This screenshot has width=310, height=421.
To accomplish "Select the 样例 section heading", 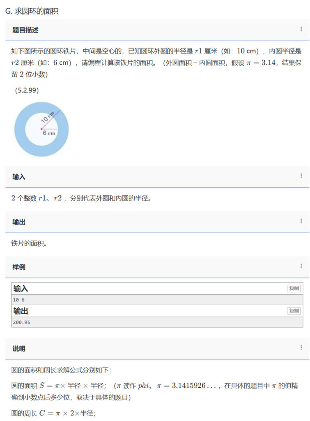I will (x=19, y=267).
